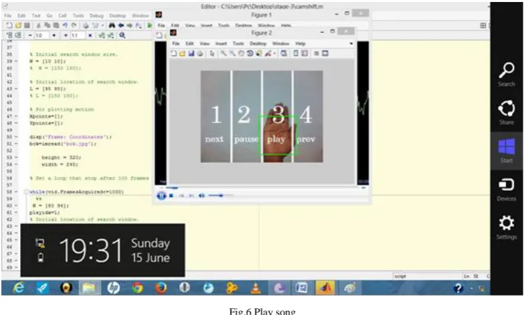Switch to MATLAB taskbar icon
Viewport: 526px width, 315px height.
coord(325,288)
